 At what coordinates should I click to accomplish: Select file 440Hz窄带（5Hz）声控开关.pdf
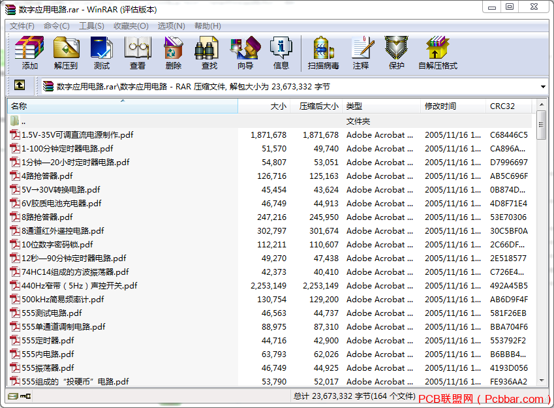79,285
